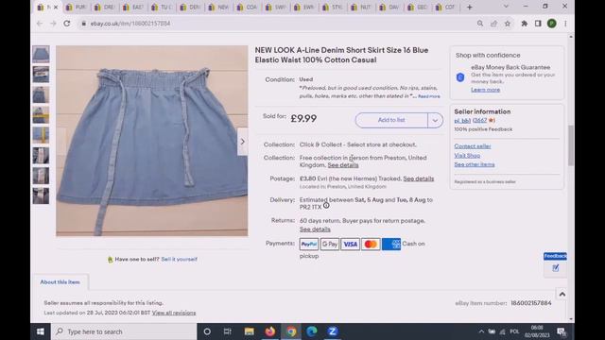Go back to previous page

click(40, 24)
